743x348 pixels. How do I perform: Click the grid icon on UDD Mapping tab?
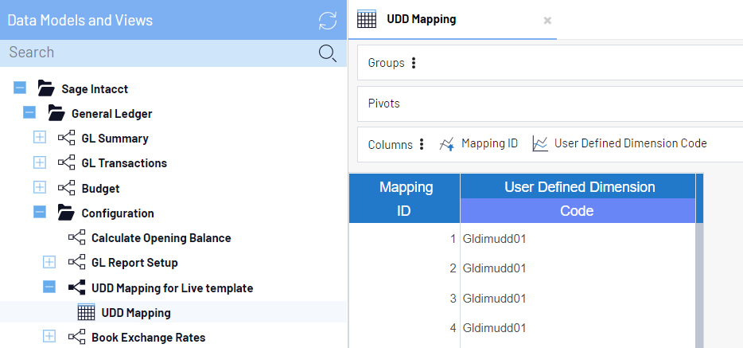pyautogui.click(x=366, y=19)
